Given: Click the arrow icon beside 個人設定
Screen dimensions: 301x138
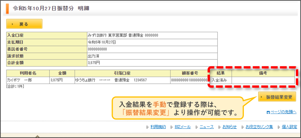Looking at the screenshot, I should point(279,127).
